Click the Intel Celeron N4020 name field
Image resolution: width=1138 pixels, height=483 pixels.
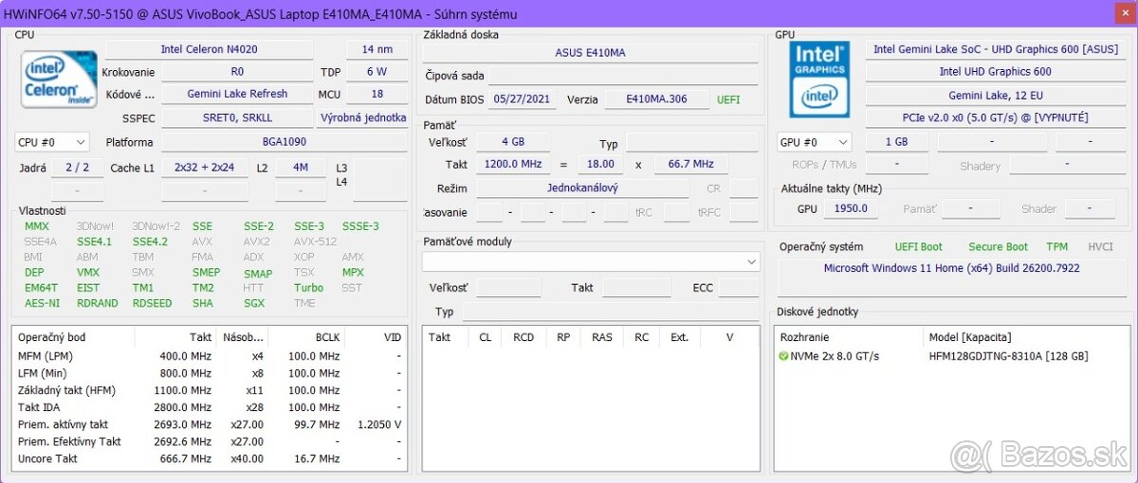click(x=209, y=49)
